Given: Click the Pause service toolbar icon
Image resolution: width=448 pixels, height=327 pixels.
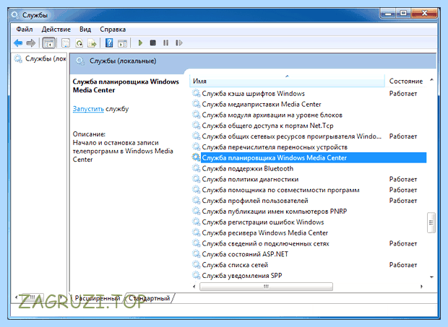Looking at the screenshot, I should [165, 43].
